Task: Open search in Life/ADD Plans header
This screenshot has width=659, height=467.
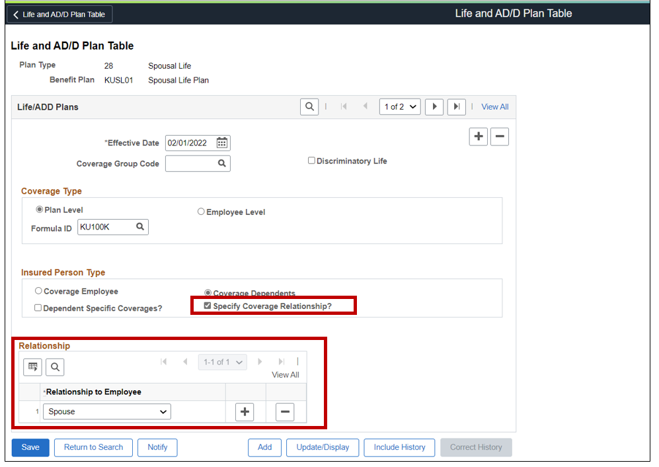Action: 309,106
